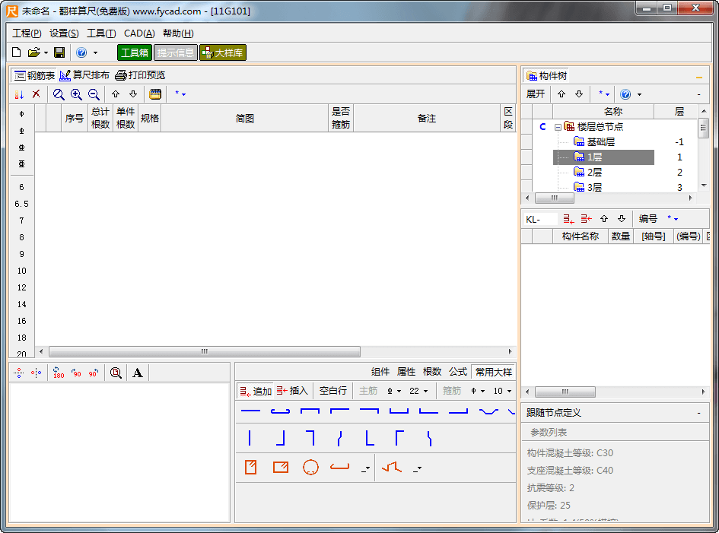
Task: Select the straight horizontal bar shape
Action: (x=250, y=411)
